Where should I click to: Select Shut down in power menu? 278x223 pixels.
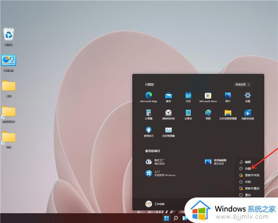(x=248, y=182)
